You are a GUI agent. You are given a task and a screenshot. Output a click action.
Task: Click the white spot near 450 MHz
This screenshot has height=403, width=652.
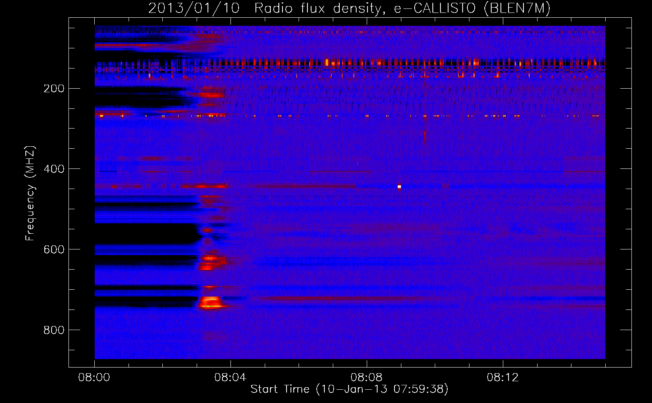[x=399, y=187]
